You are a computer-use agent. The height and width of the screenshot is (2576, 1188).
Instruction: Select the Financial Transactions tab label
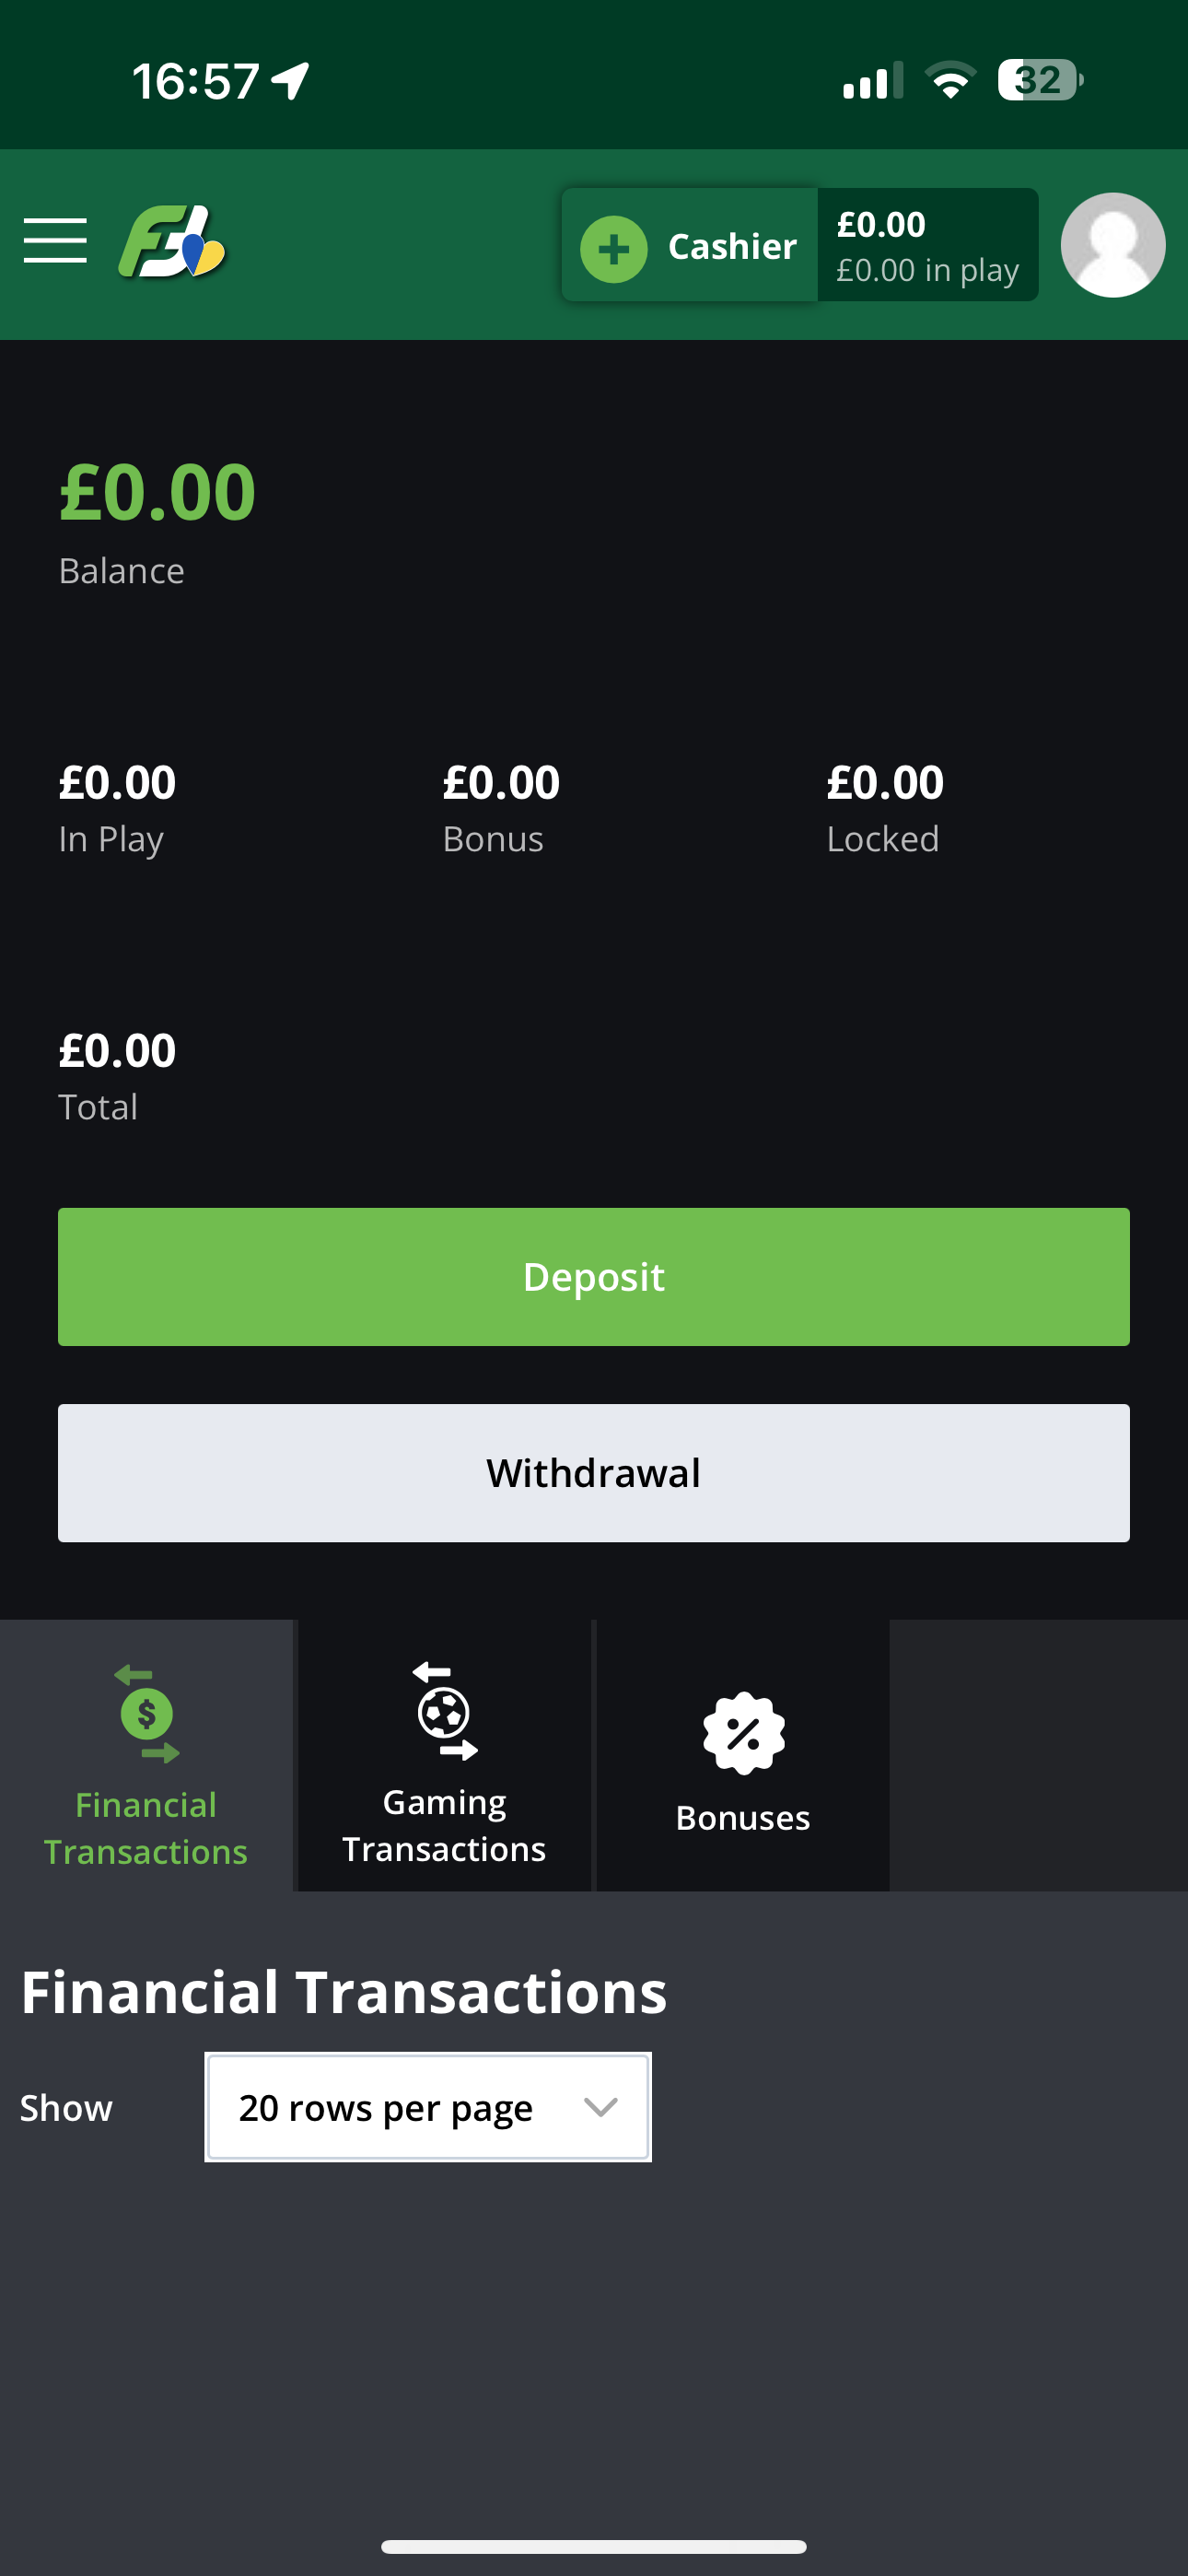(x=146, y=1828)
